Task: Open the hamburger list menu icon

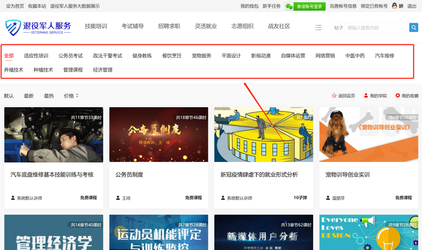Action: pos(318,28)
